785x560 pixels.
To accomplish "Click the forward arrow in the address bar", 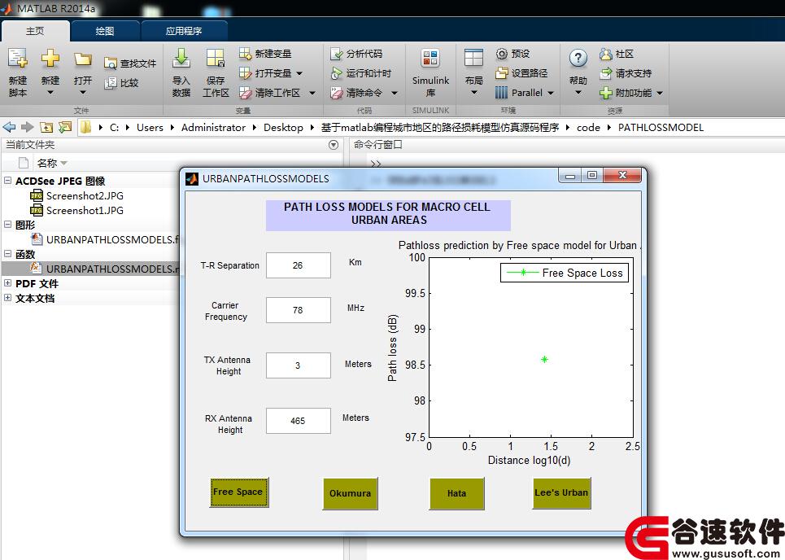I will coord(28,127).
